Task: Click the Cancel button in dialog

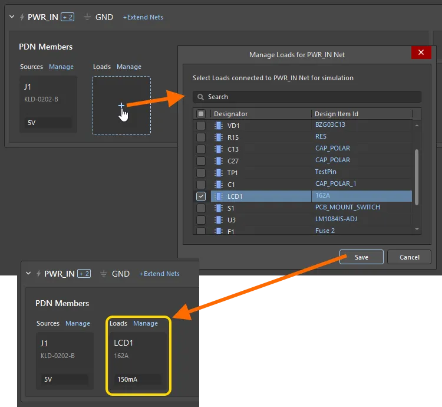Action: coord(409,257)
